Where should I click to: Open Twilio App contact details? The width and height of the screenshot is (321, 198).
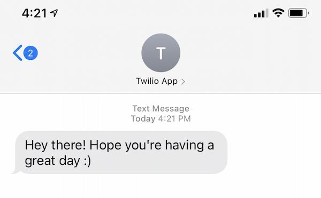[160, 81]
